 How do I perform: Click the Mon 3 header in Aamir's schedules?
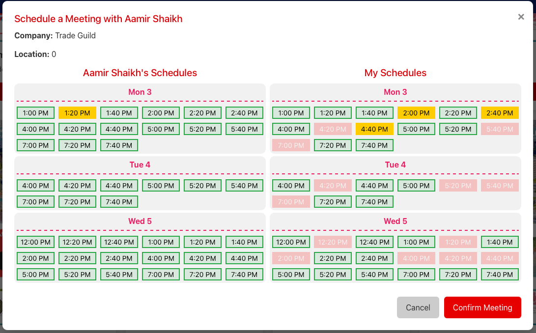[x=140, y=92]
